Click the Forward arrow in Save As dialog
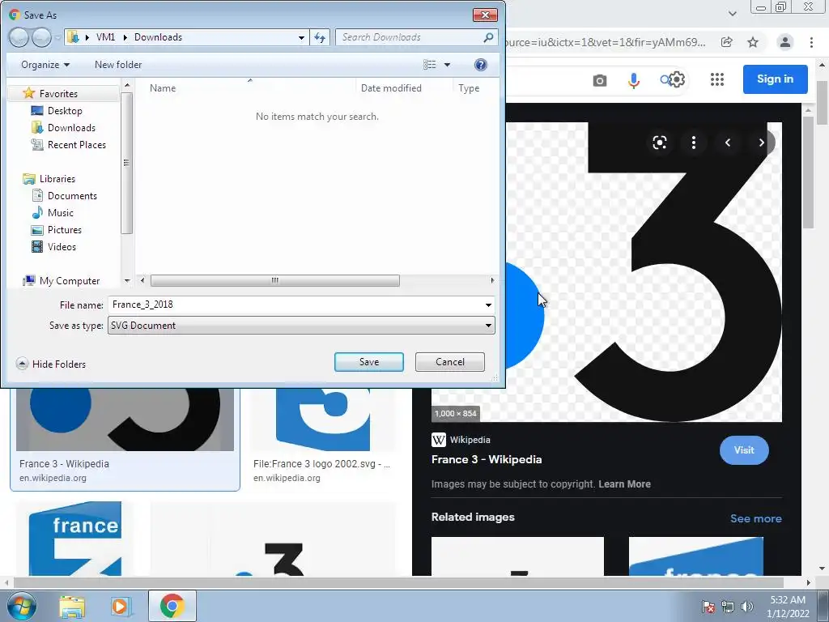The height and width of the screenshot is (622, 829). tap(42, 37)
